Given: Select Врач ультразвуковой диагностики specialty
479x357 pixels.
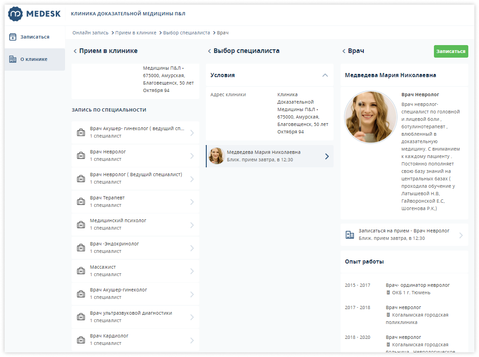Looking at the screenshot, I should pyautogui.click(x=135, y=317).
